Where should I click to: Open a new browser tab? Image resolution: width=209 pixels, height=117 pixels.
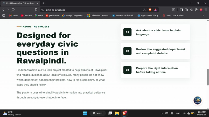(x=44, y=3)
